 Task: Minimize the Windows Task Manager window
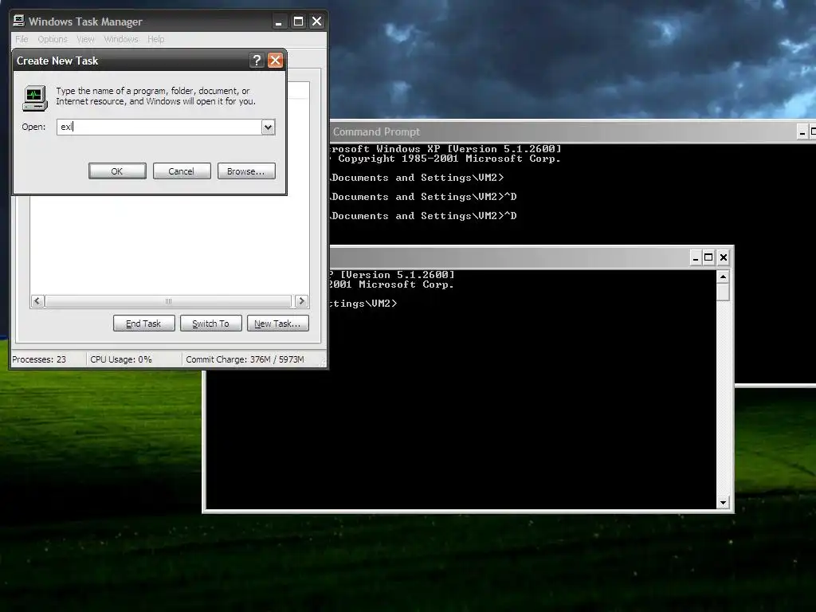tap(279, 22)
